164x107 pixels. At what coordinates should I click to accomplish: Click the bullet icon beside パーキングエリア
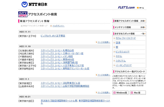tap(114, 65)
